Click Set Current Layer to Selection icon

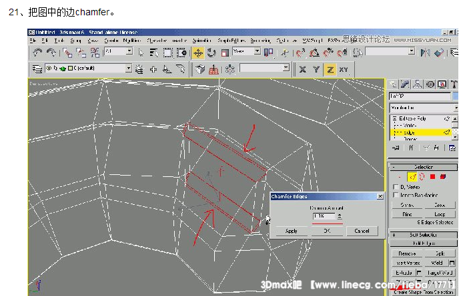coord(181,69)
